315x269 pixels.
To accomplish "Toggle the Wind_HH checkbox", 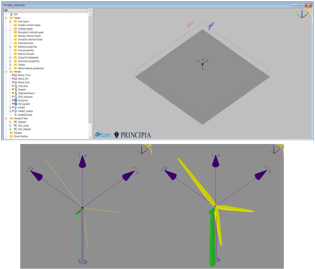I will click(13, 78).
